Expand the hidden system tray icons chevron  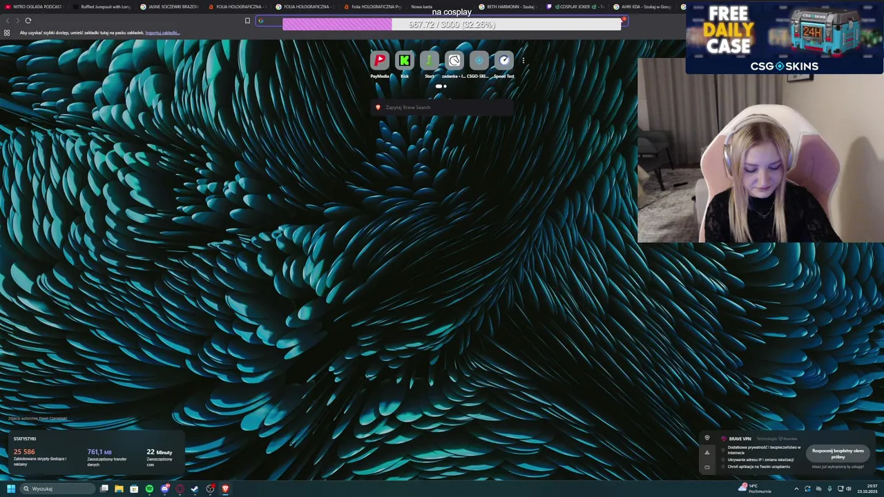coord(796,489)
